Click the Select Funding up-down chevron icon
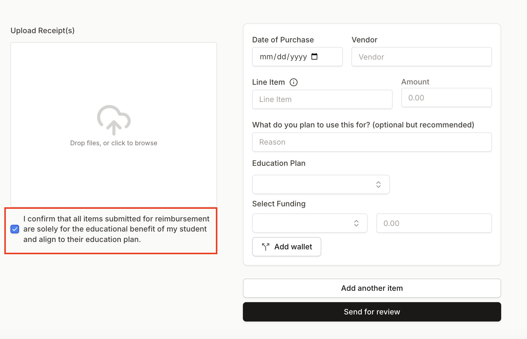Screen dimensions: 527x339 point(356,223)
